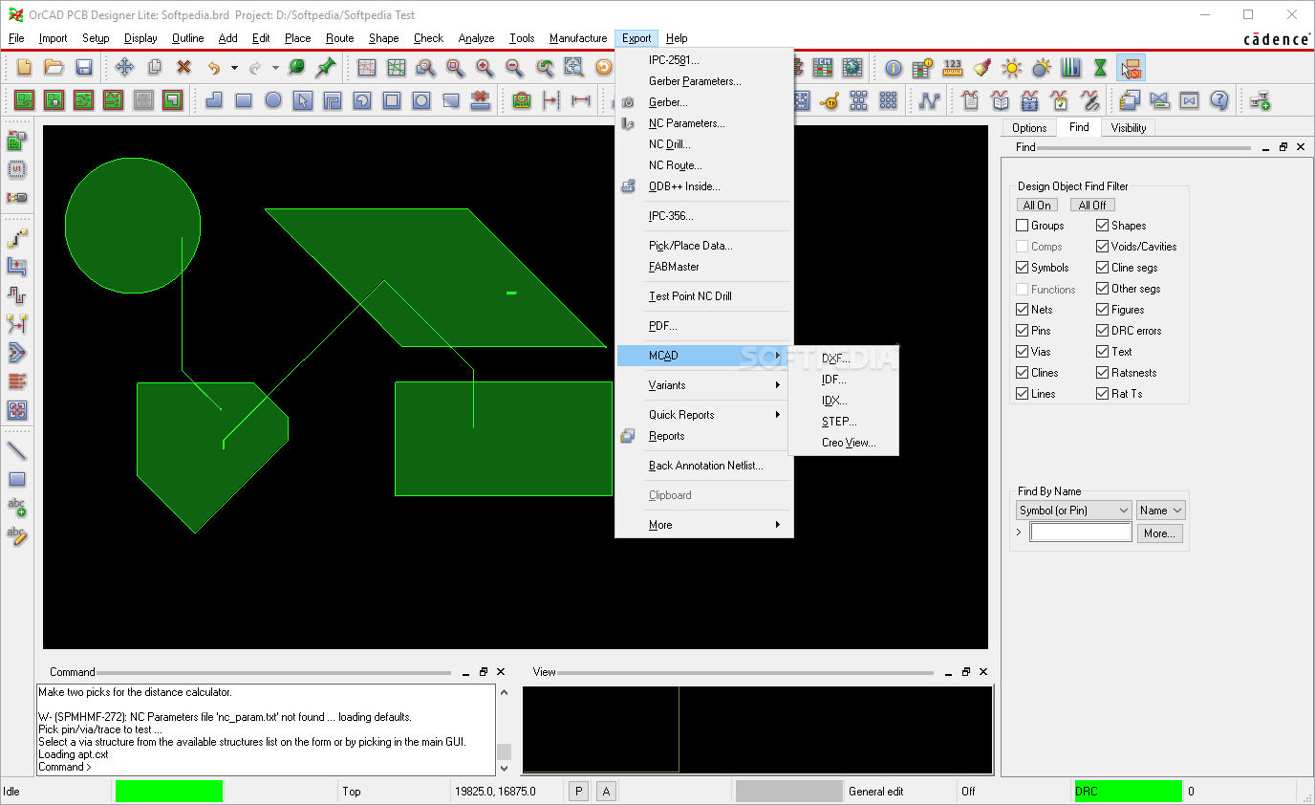Click the testpoint TP icon

click(x=830, y=99)
